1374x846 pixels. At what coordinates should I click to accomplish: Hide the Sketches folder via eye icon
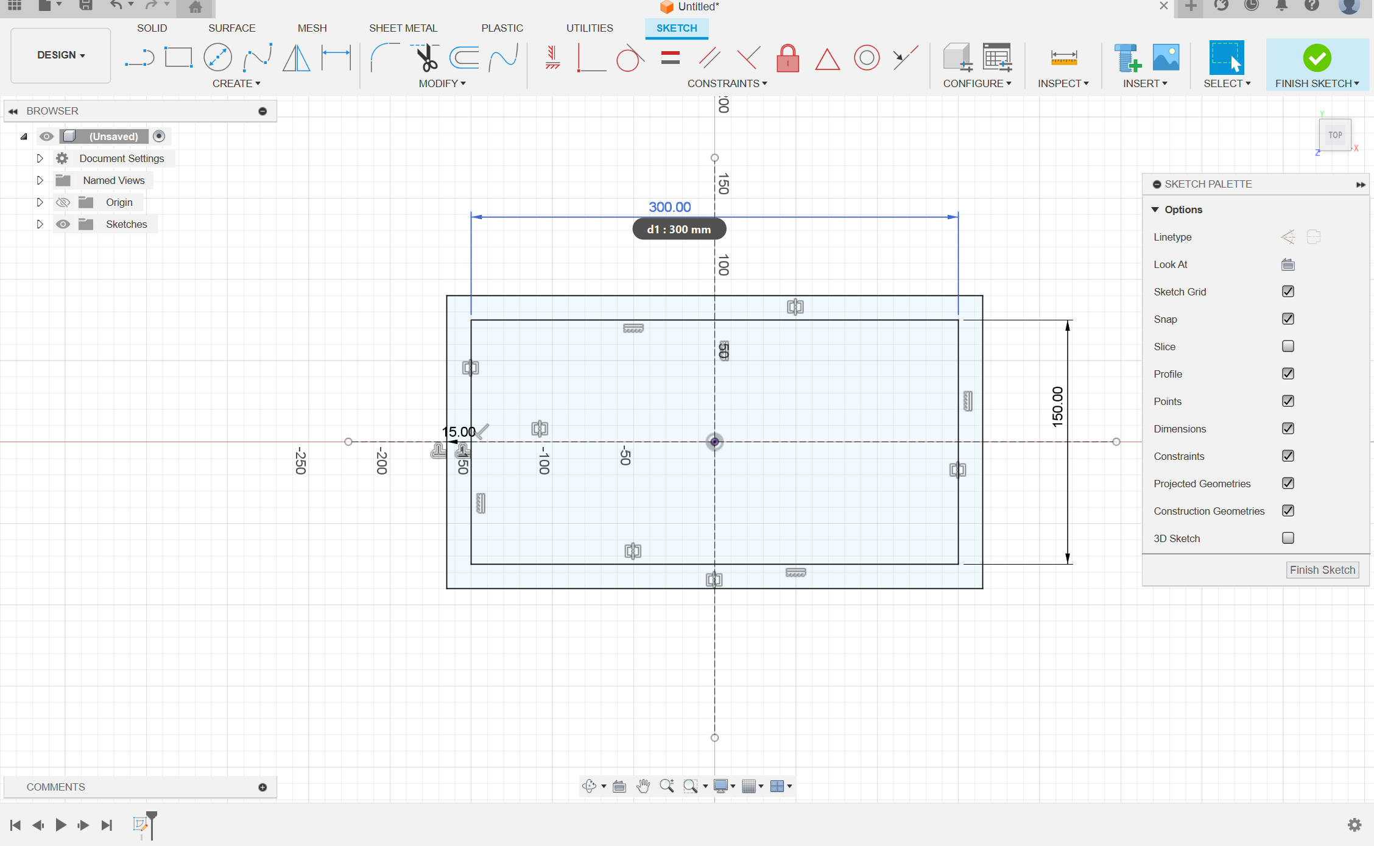pos(63,224)
